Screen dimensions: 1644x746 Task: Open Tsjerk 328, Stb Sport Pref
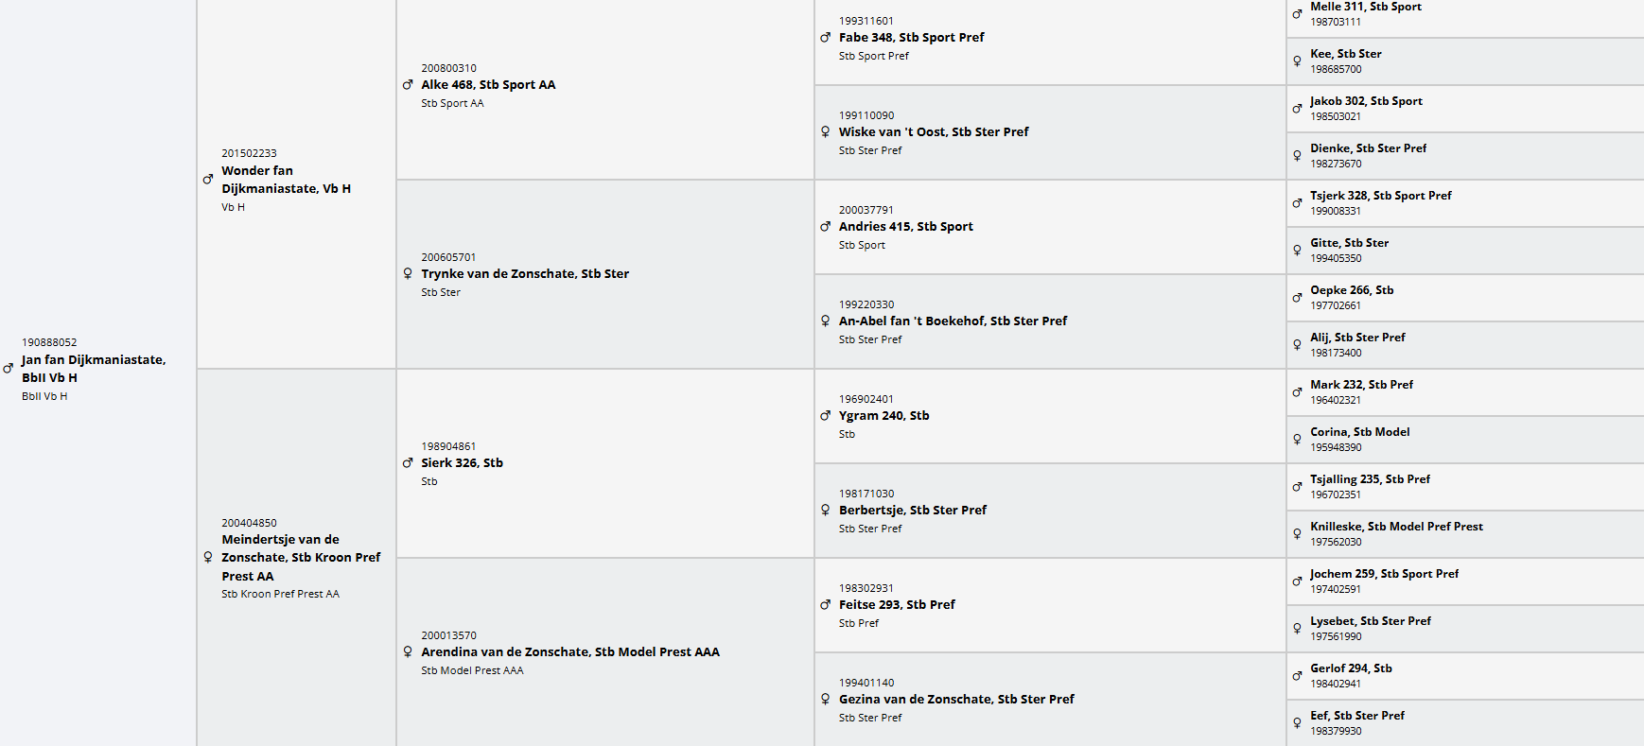[1380, 196]
